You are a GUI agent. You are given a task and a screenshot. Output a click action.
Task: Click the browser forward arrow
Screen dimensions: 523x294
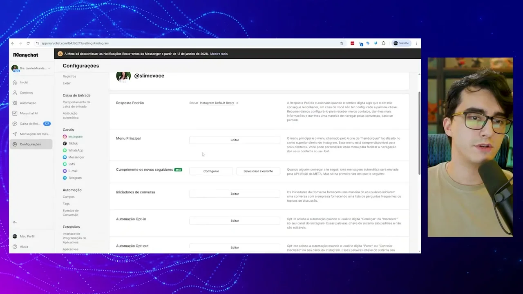click(x=20, y=43)
